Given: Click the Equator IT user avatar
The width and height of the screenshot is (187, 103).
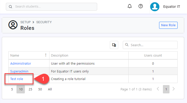Looking at the screenshot, I should click(x=155, y=7).
